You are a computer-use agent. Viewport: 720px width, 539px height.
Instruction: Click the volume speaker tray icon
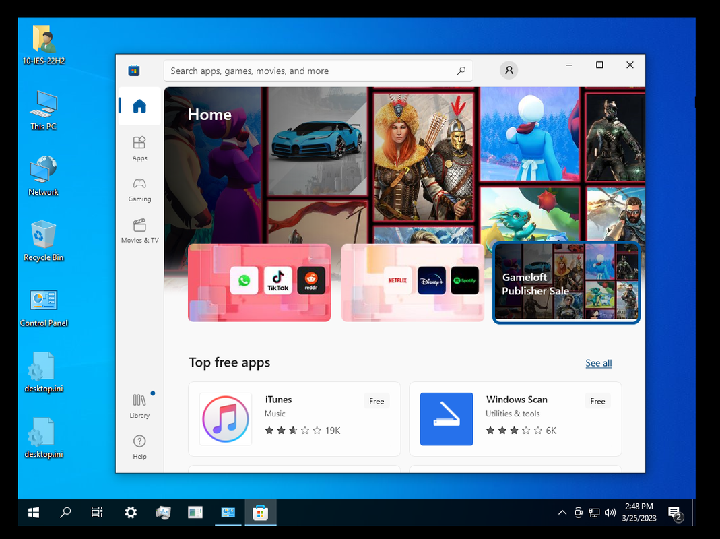click(x=610, y=512)
